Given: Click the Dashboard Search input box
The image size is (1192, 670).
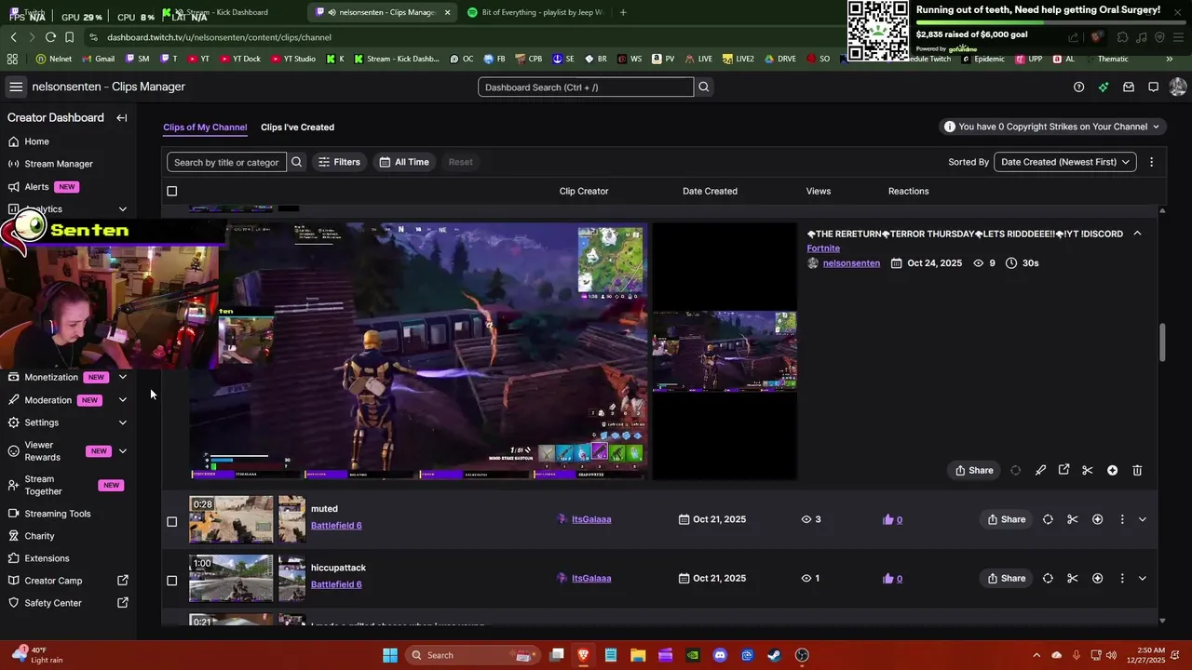Looking at the screenshot, I should [586, 87].
